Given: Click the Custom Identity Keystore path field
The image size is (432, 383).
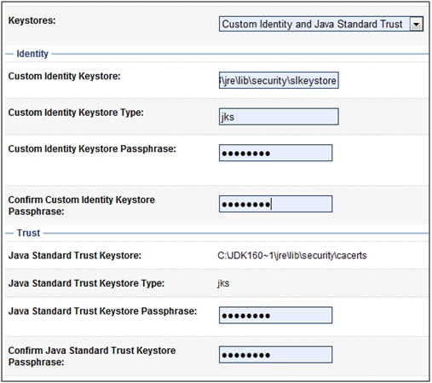Looking at the screenshot, I should 279,80.
